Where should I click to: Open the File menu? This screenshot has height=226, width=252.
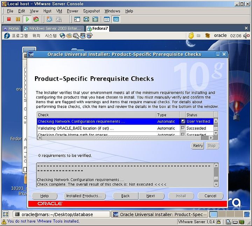[10, 11]
